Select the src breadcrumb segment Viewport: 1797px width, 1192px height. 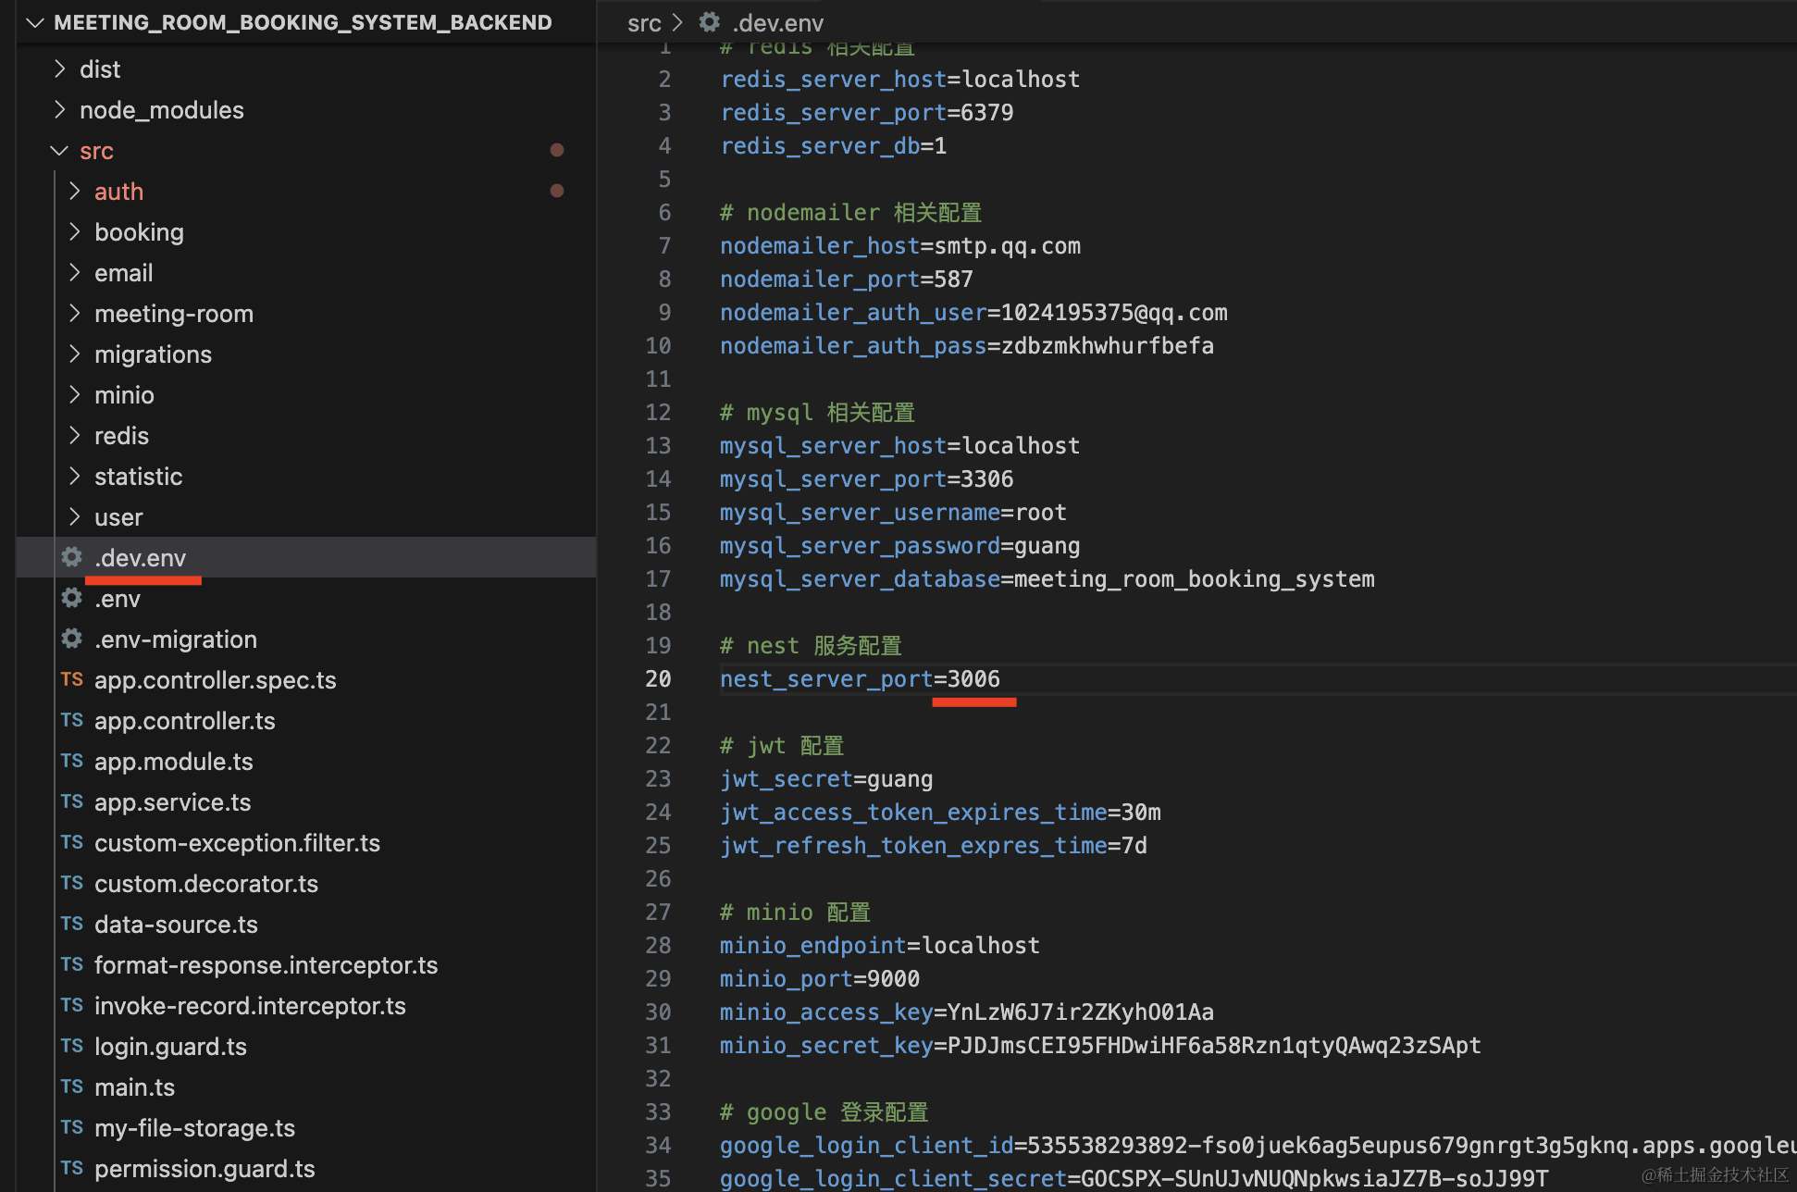point(644,23)
